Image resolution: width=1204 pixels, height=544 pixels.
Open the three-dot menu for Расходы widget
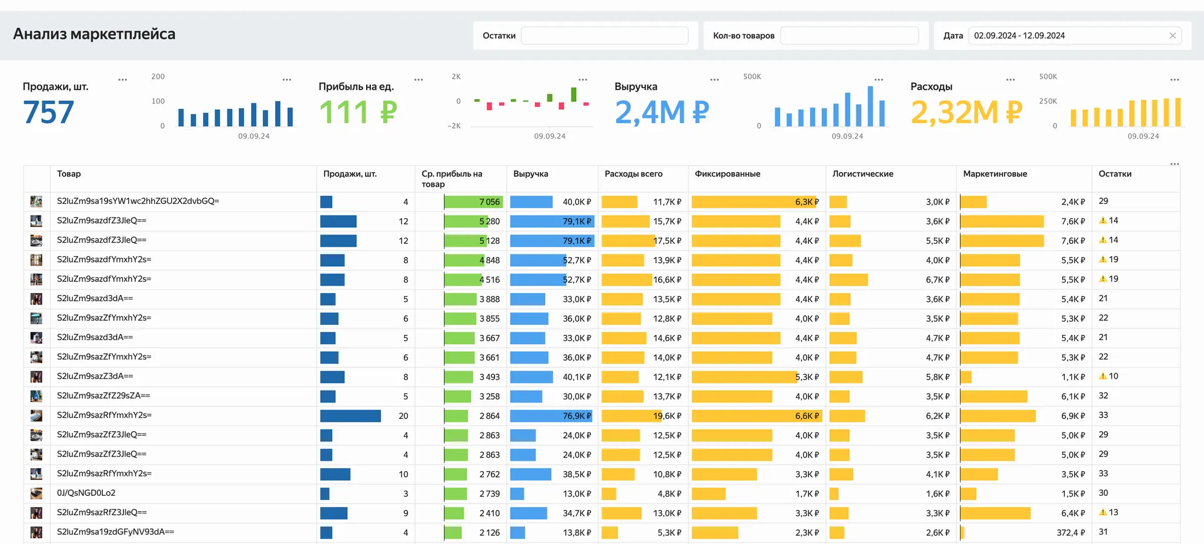tap(1010, 79)
